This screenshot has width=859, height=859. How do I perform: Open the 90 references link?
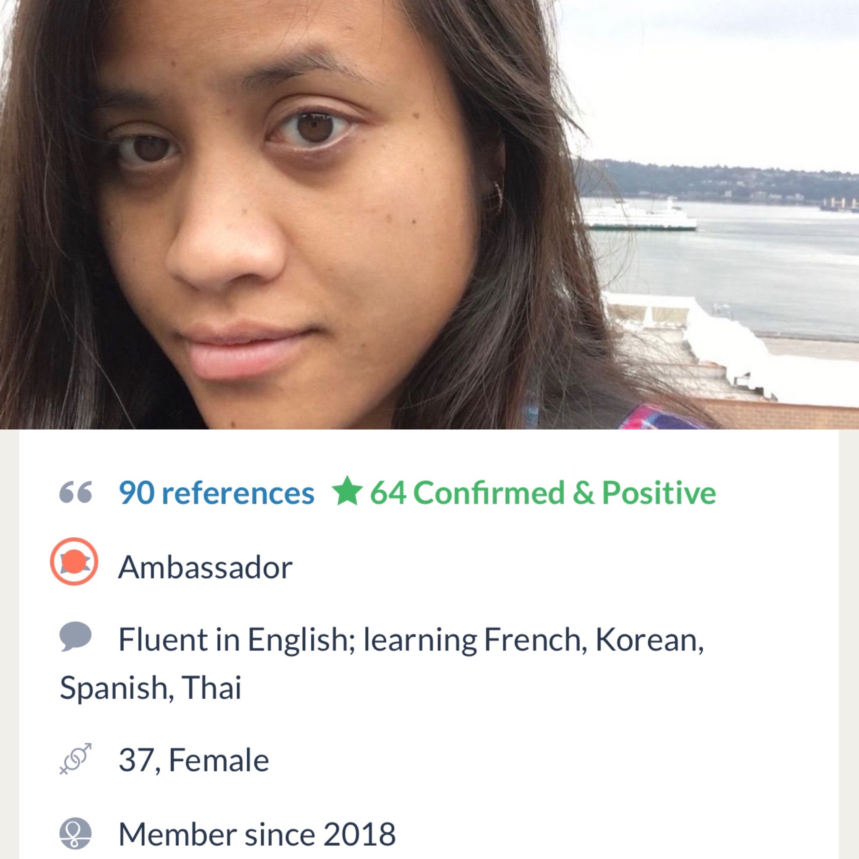click(x=217, y=493)
